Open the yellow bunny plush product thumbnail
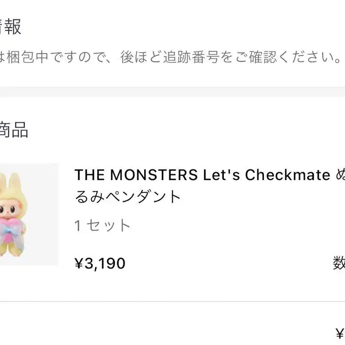This screenshot has width=345, height=345. tap(29, 214)
